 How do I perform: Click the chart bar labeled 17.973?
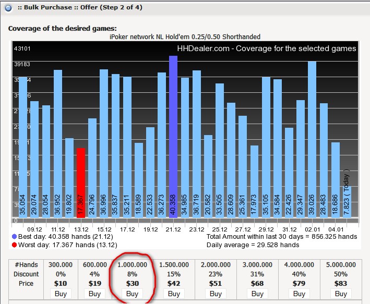(x=254, y=181)
